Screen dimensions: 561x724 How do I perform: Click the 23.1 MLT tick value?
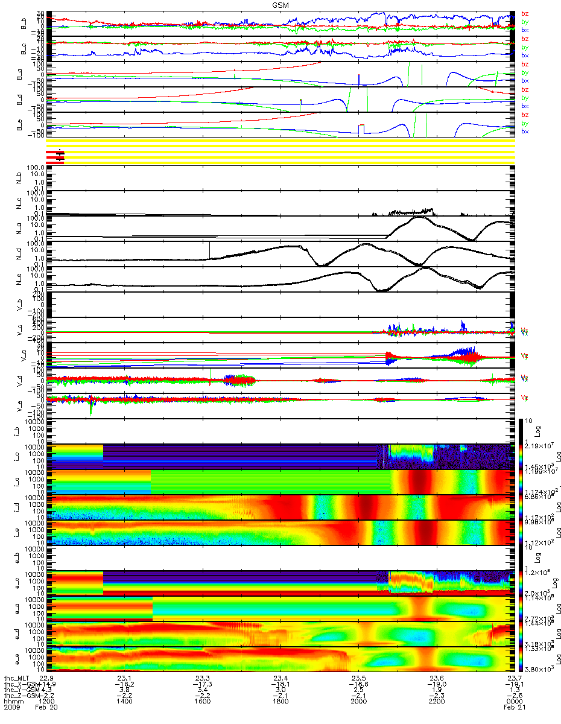pos(125,678)
